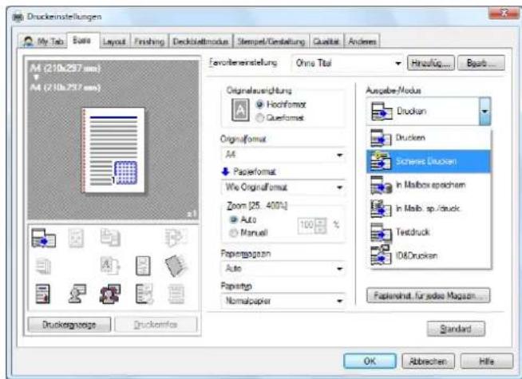Open help via the Hilfe button
This screenshot has height=379, width=522.
point(486,361)
